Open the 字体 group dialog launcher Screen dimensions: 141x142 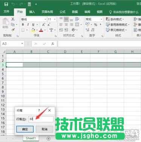[55, 36]
